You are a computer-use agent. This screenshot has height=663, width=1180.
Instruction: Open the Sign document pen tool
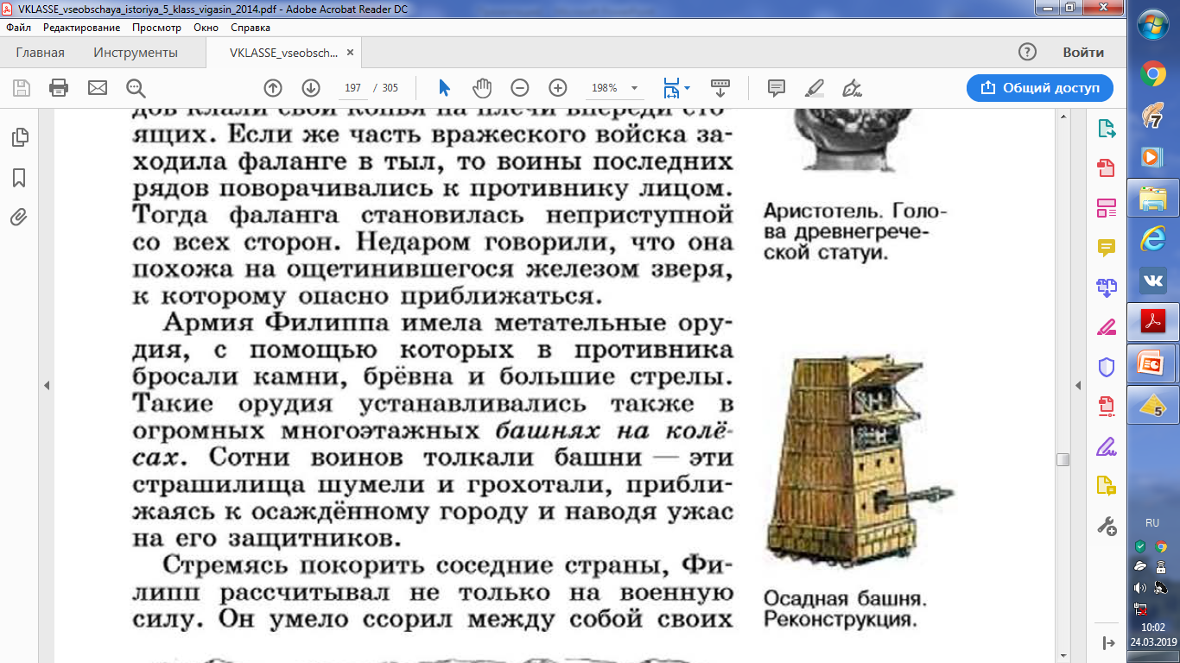click(853, 87)
